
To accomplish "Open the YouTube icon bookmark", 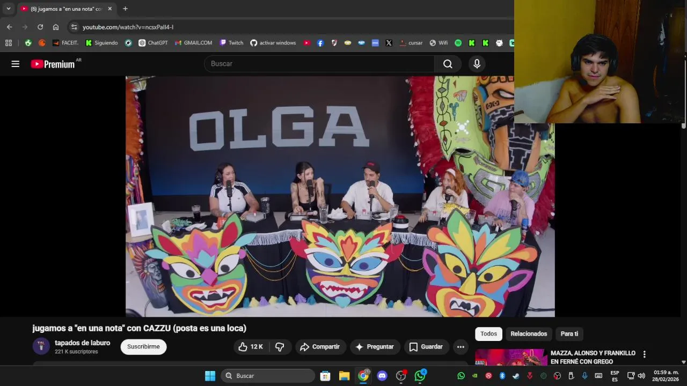I will click(306, 43).
